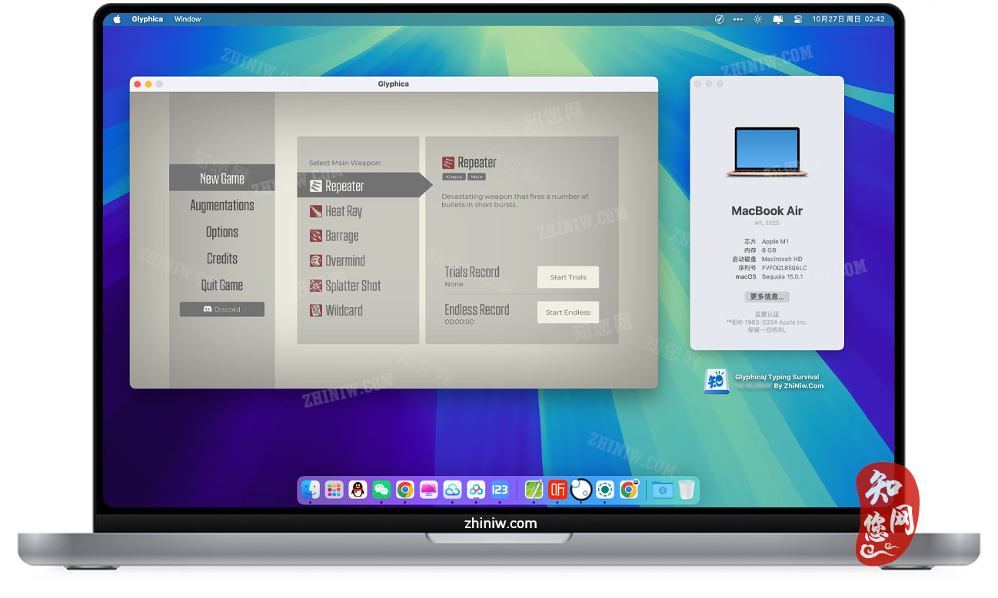
Task: Open Credits in main menu
Action: tap(222, 259)
